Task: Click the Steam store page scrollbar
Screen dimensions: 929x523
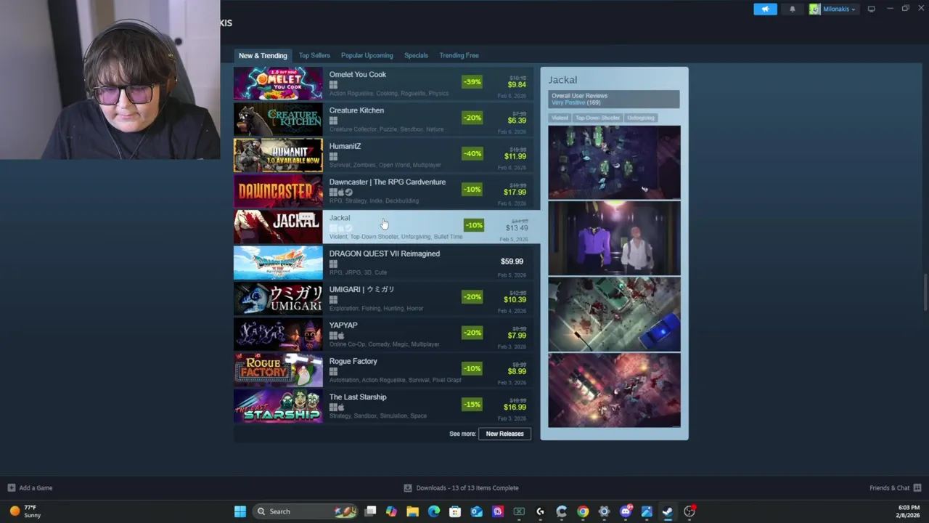Action: coord(925,292)
